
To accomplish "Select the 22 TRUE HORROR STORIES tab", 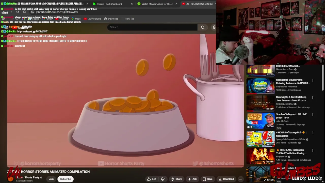I will pos(198,4).
